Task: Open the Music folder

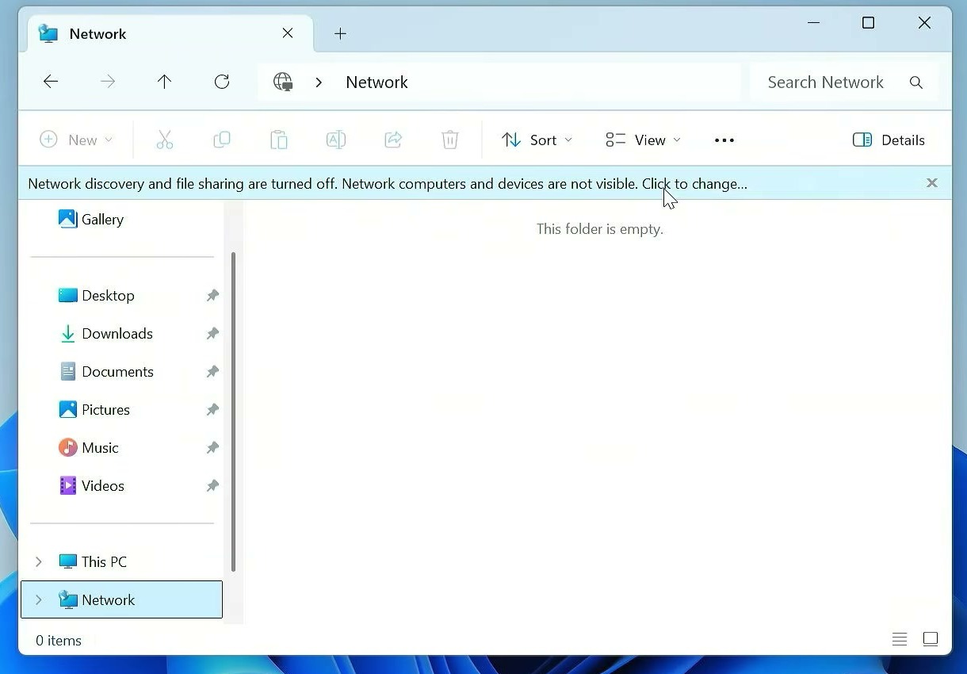Action: (89, 447)
